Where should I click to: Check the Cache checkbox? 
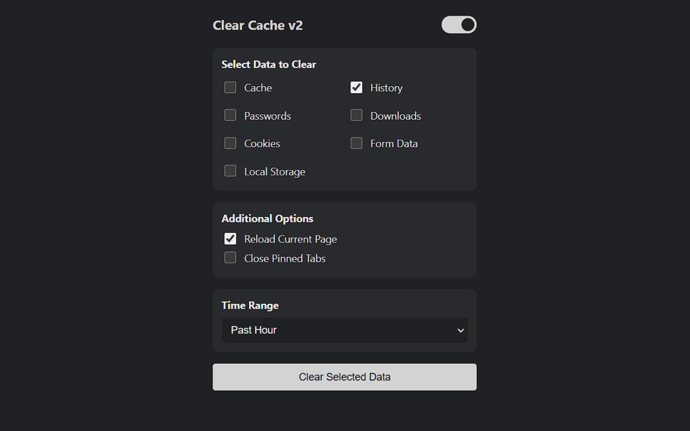tap(230, 87)
